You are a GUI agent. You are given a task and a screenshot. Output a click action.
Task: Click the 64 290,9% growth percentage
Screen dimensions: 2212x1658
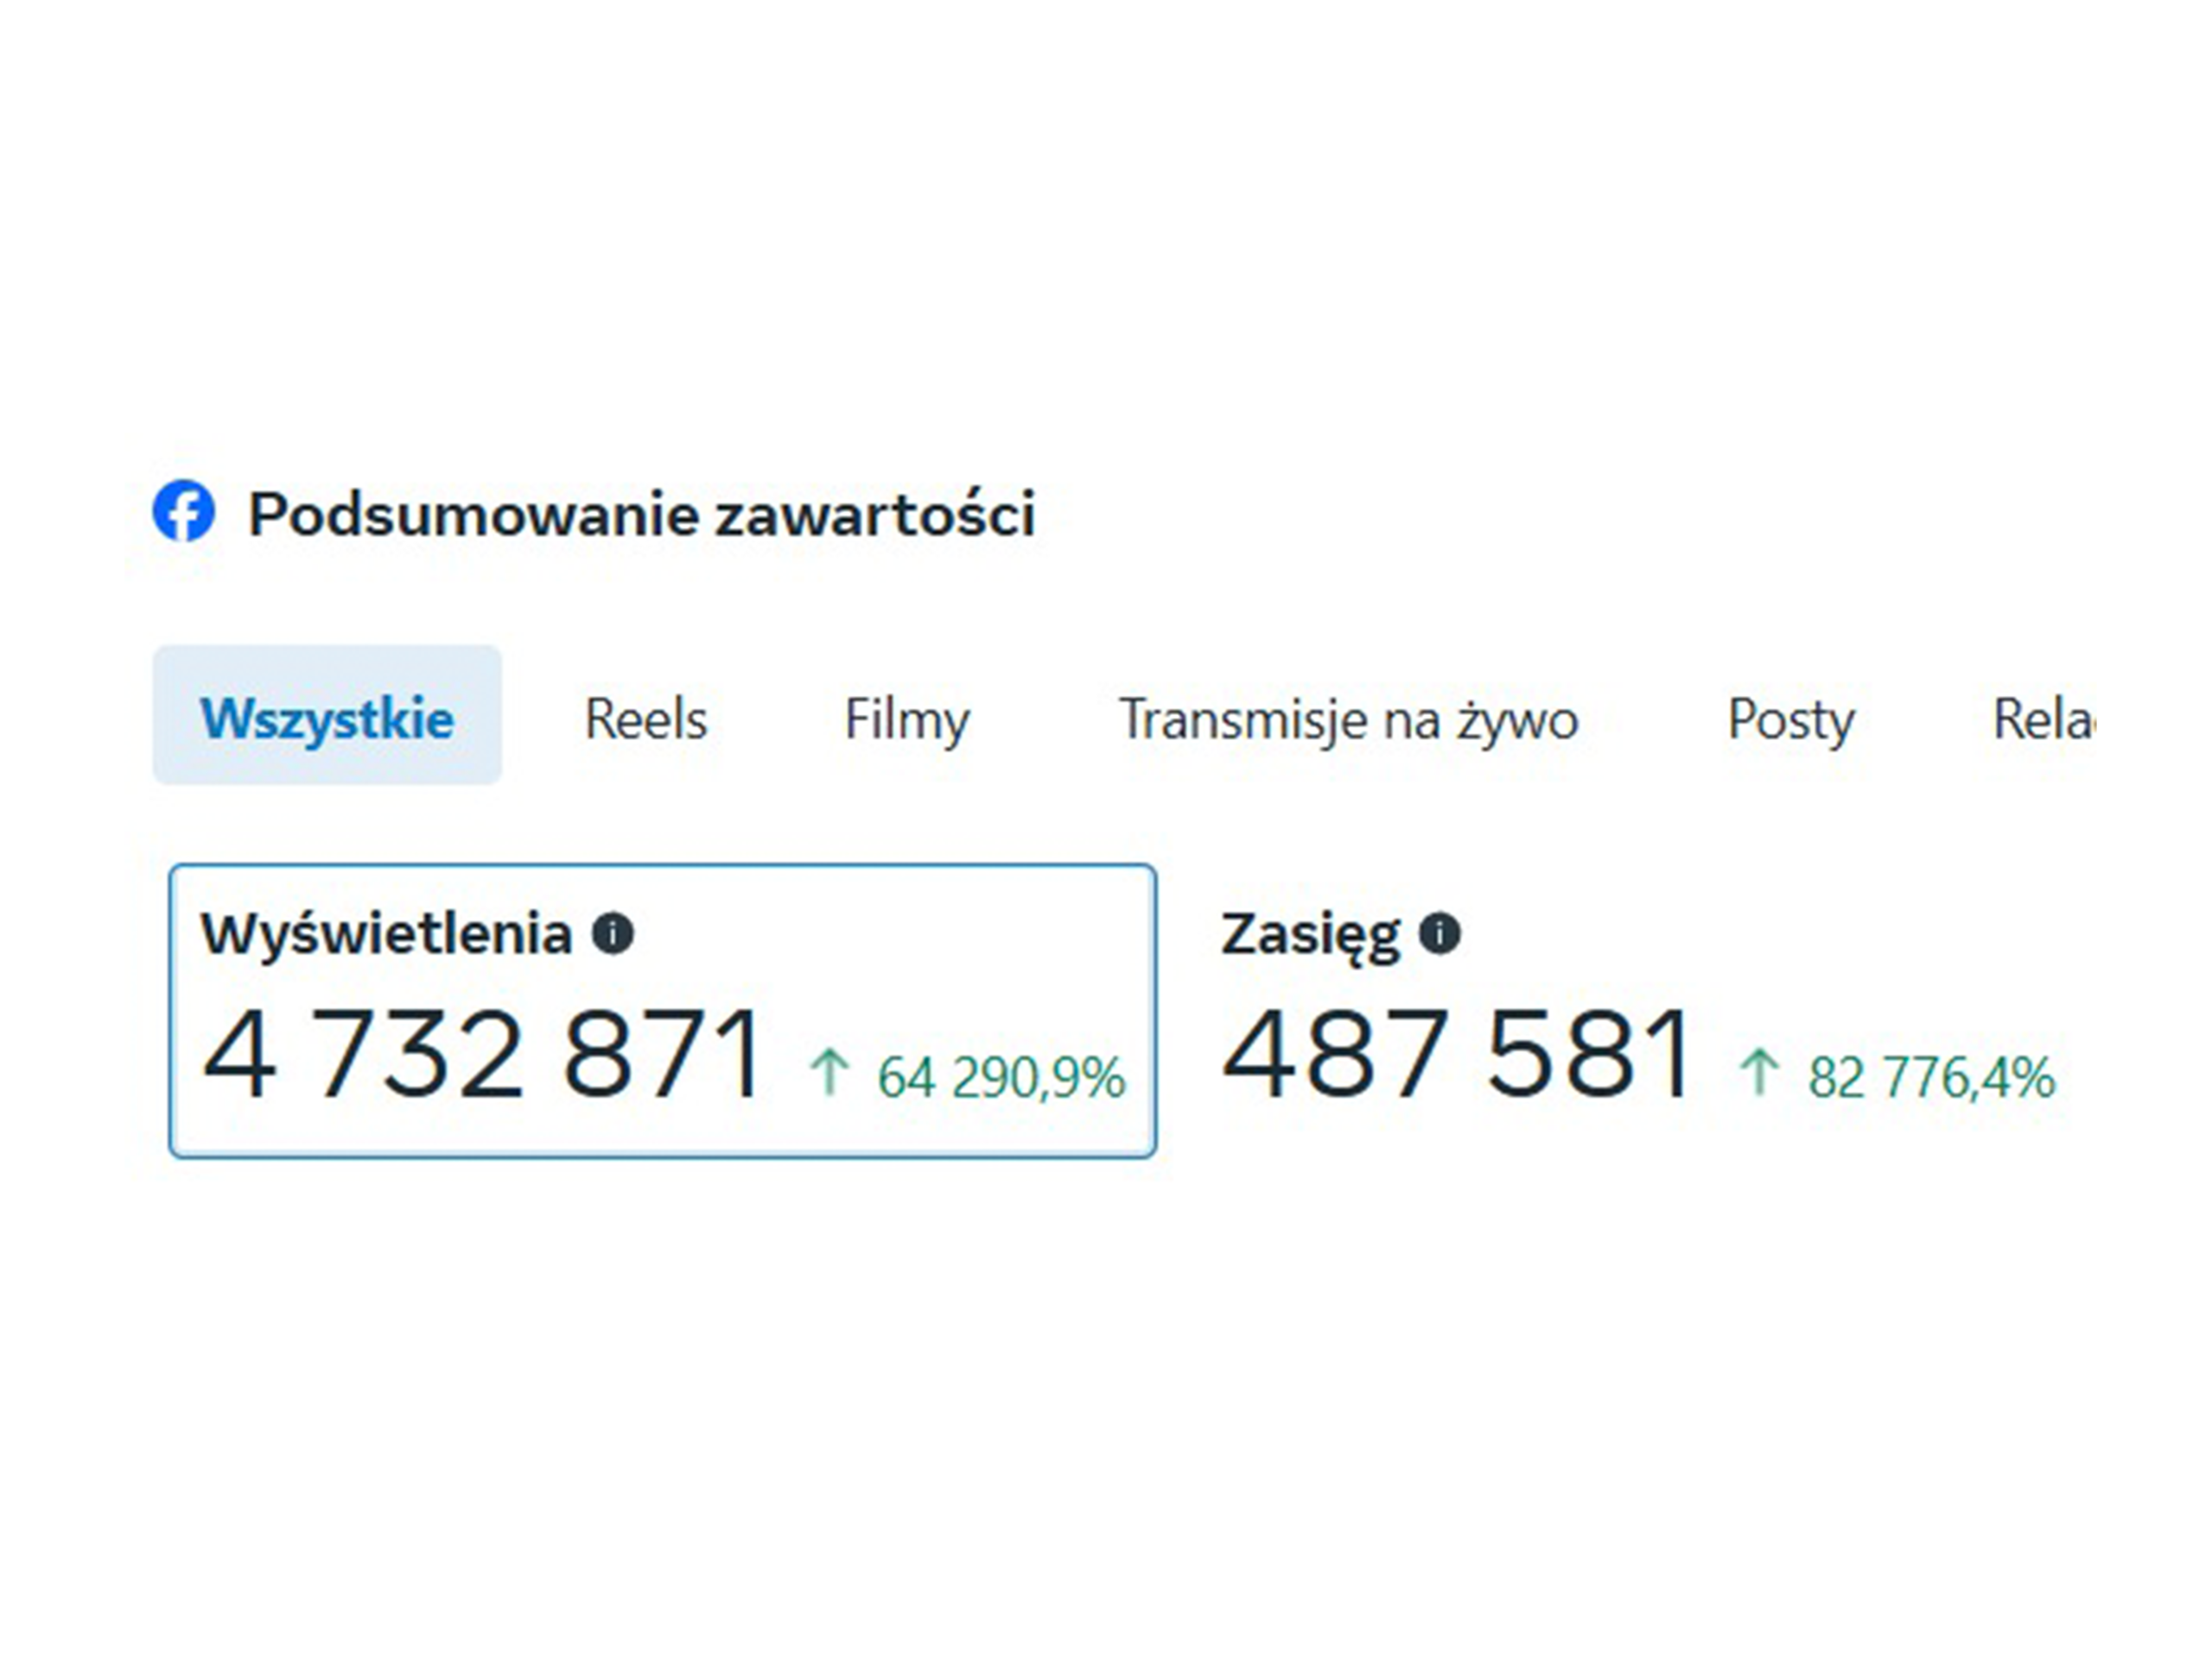point(1001,1078)
